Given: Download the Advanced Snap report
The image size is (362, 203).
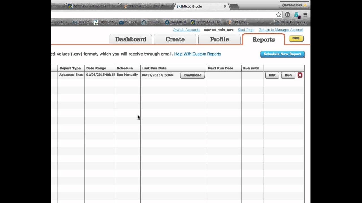Looking at the screenshot, I should [x=193, y=75].
